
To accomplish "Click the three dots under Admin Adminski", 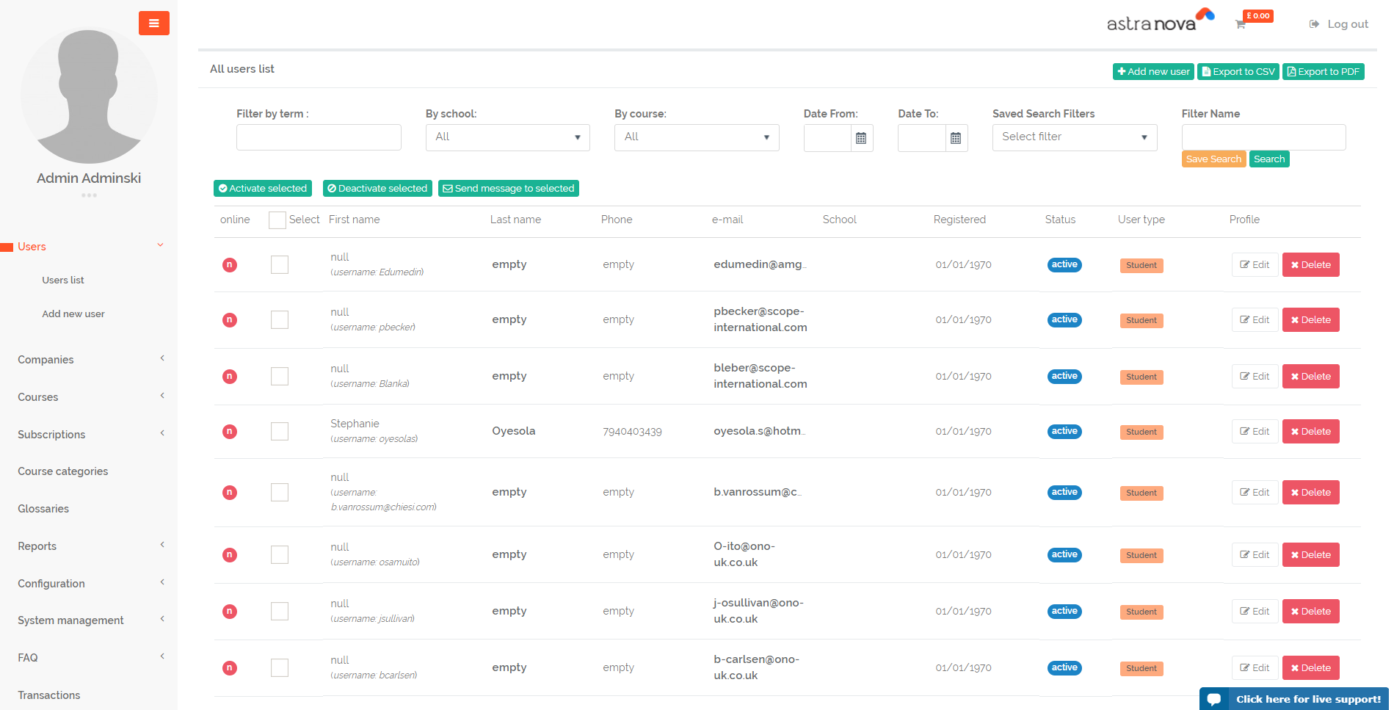I will [89, 195].
